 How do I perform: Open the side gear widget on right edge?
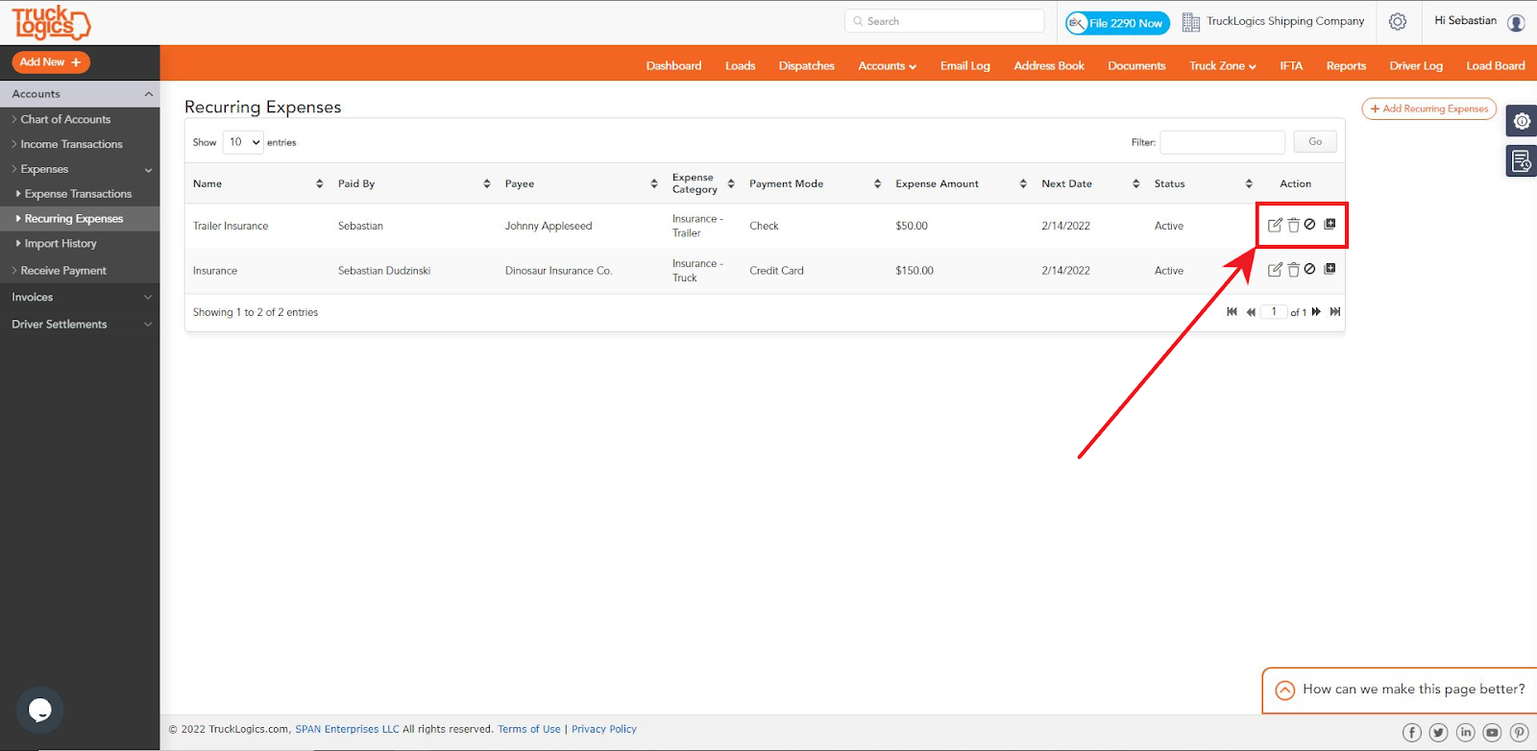pos(1522,121)
